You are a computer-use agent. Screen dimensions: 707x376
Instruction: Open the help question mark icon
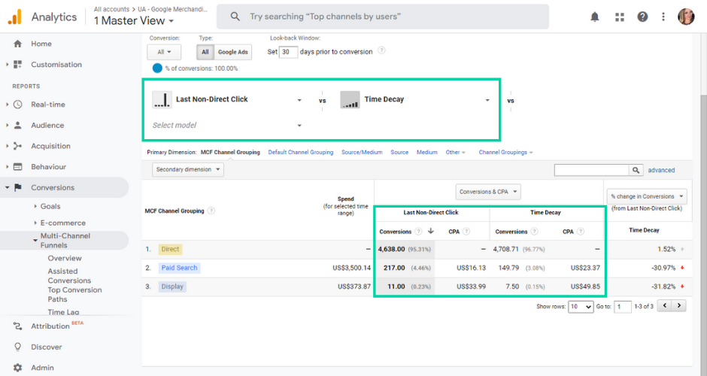click(642, 17)
